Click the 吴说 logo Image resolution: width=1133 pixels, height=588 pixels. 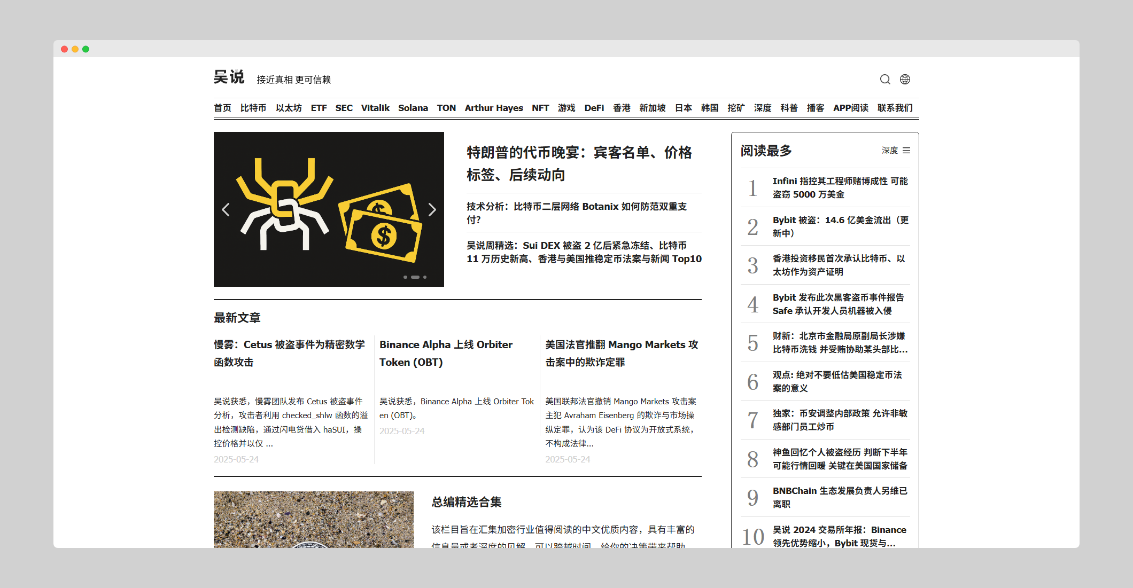(229, 76)
